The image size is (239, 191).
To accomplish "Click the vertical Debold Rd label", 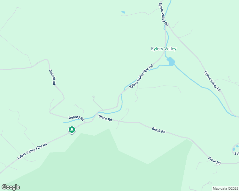I will coord(52,77).
